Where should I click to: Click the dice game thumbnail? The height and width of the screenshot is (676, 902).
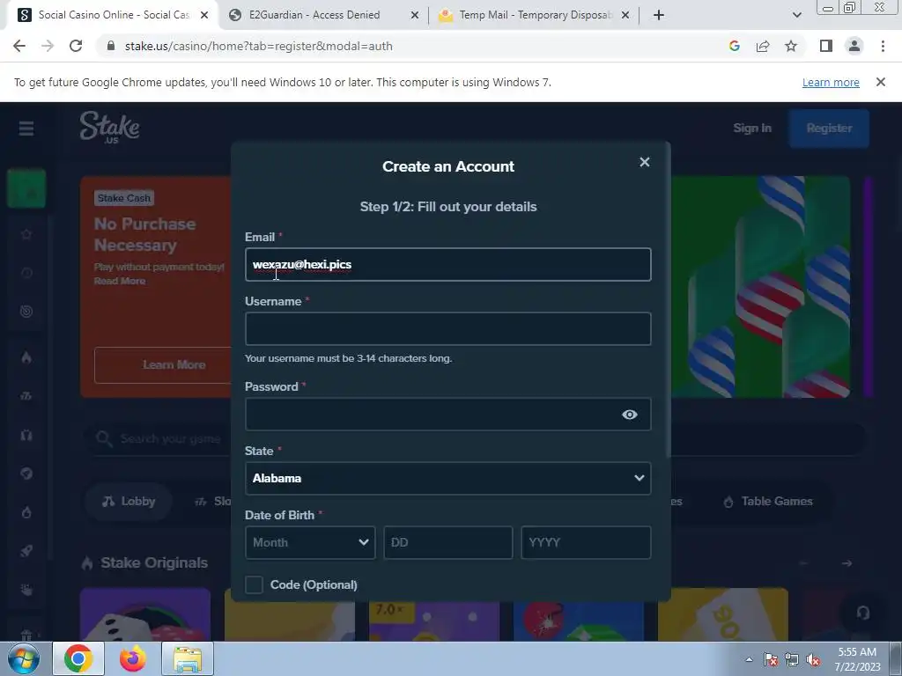tap(145, 614)
